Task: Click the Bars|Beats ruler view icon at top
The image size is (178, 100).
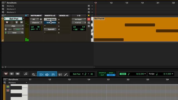Action: point(3,3)
